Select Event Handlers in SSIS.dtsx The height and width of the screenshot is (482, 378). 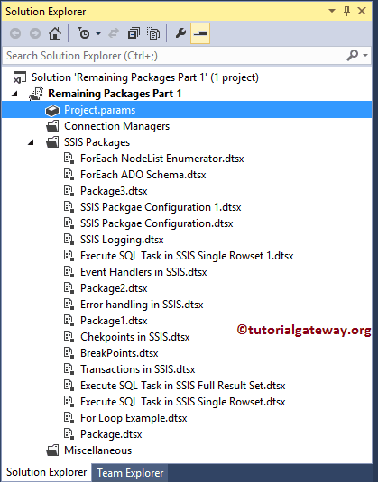point(143,272)
